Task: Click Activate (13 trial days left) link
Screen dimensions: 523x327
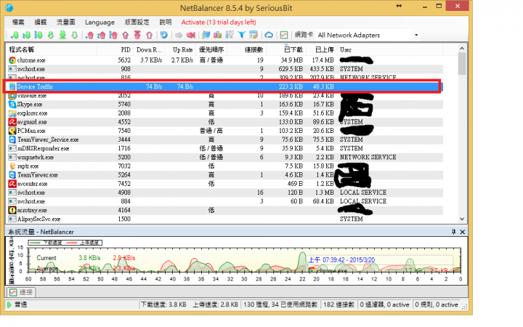Action: pyautogui.click(x=219, y=23)
